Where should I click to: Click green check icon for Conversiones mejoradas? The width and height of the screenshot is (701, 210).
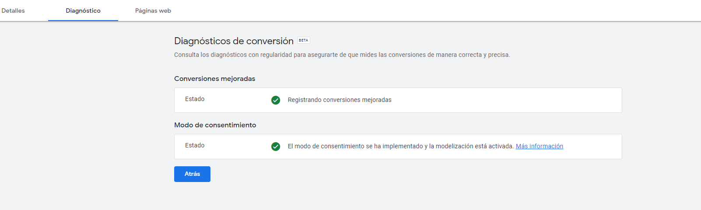pos(276,100)
